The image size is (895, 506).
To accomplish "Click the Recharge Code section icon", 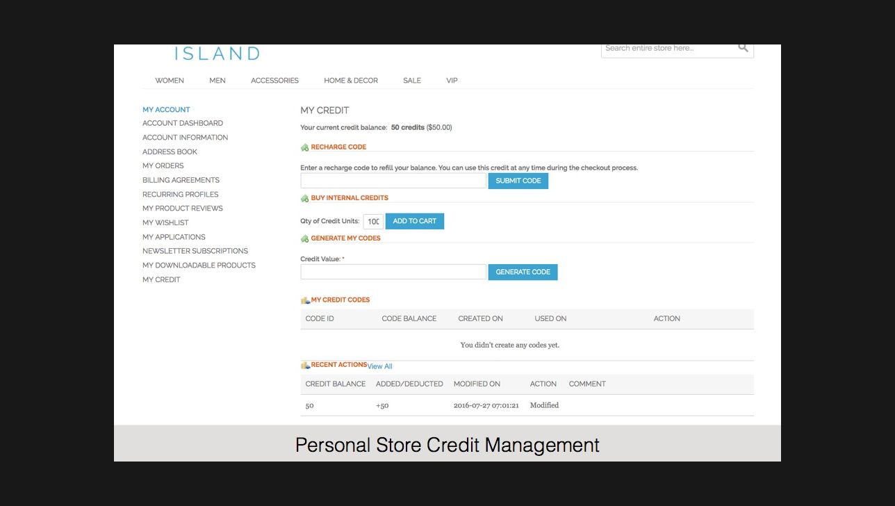I will coord(304,147).
